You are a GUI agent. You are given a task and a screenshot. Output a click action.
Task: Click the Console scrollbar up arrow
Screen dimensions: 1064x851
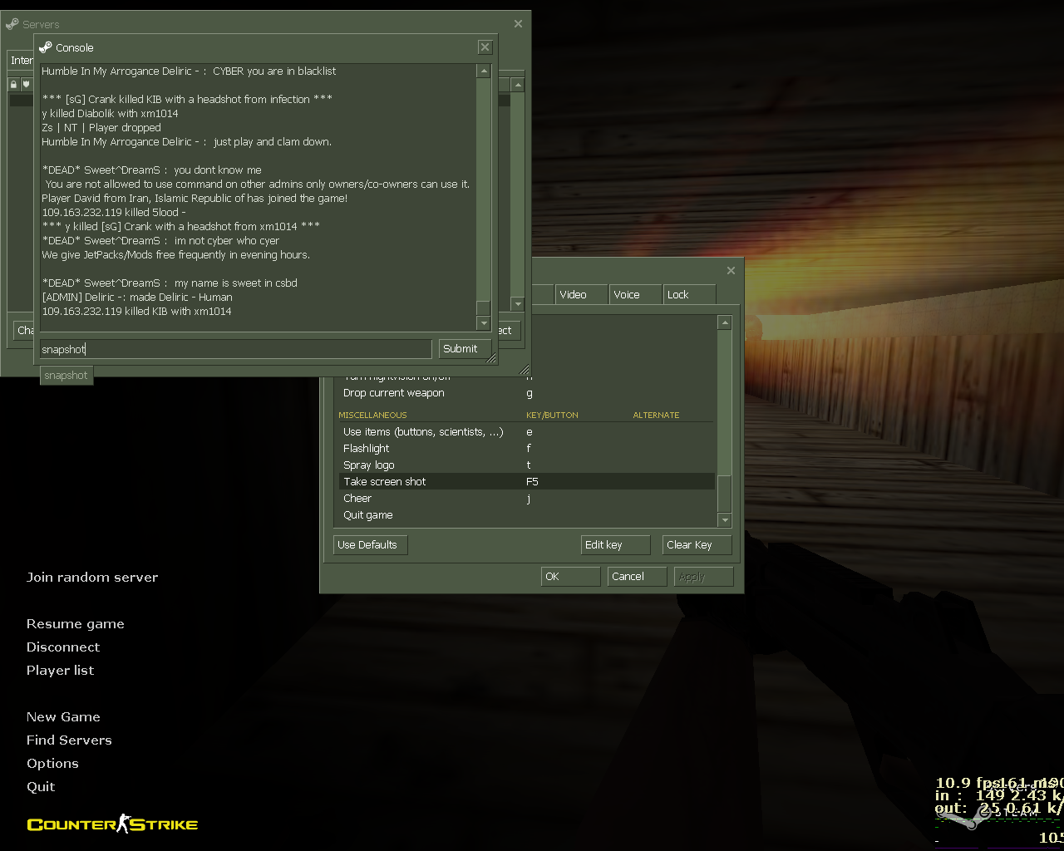coord(484,71)
